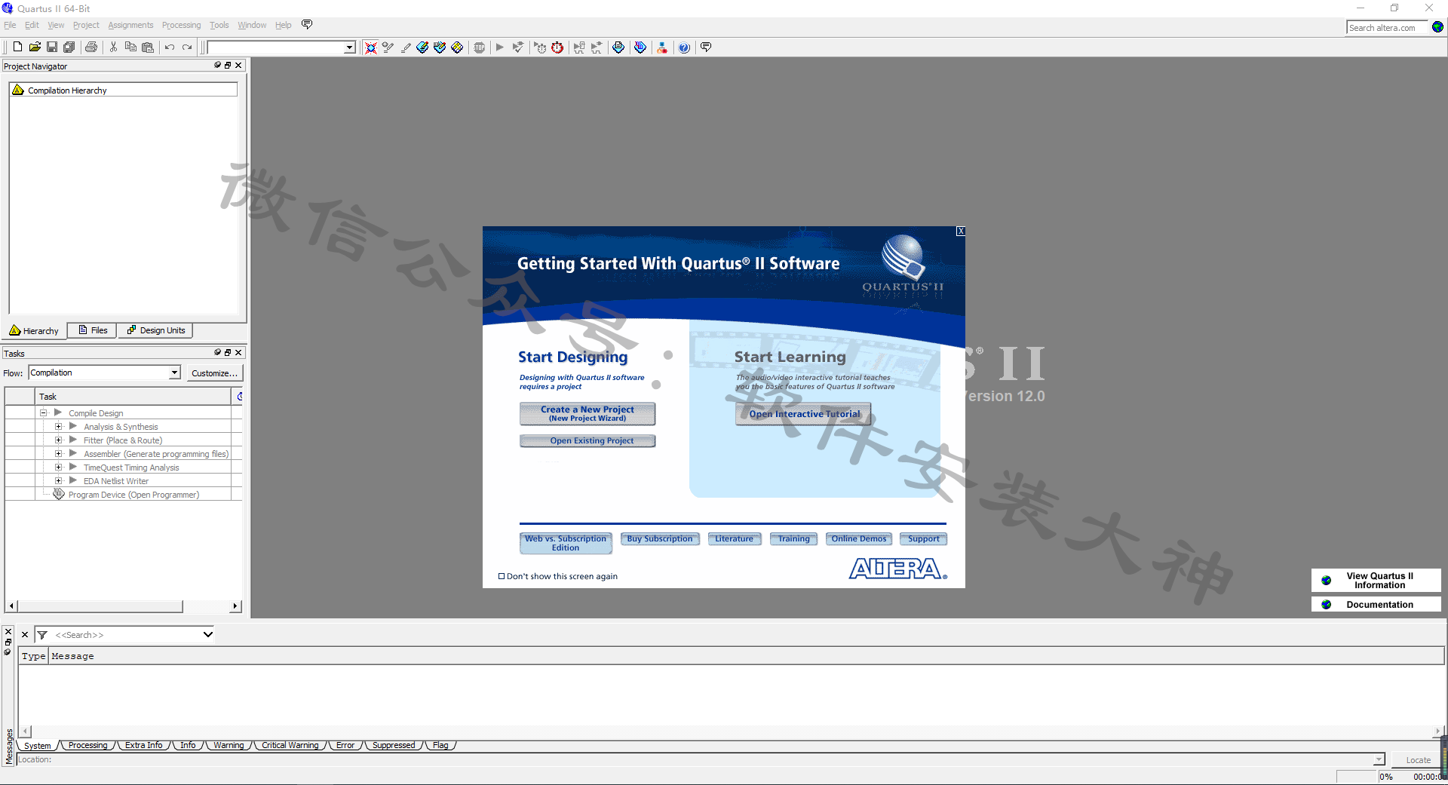Click Open Existing Project button
1448x785 pixels.
pyautogui.click(x=587, y=440)
